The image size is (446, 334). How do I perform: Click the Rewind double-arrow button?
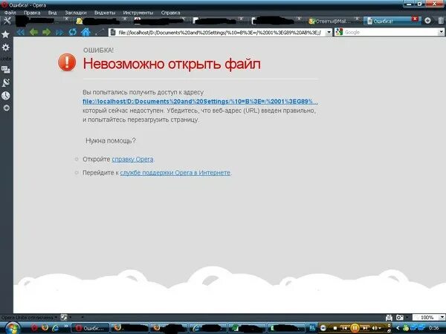[21, 32]
